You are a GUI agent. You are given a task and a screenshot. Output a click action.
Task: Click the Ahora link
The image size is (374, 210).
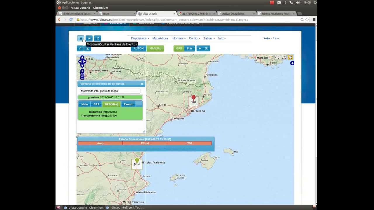(276, 38)
